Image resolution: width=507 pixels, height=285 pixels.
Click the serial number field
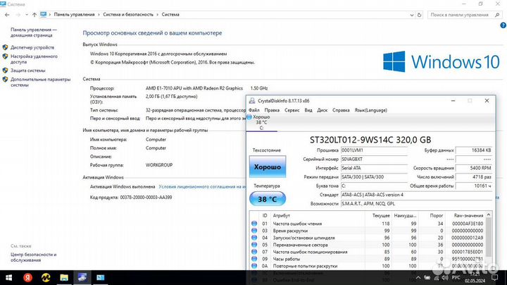[374, 159]
